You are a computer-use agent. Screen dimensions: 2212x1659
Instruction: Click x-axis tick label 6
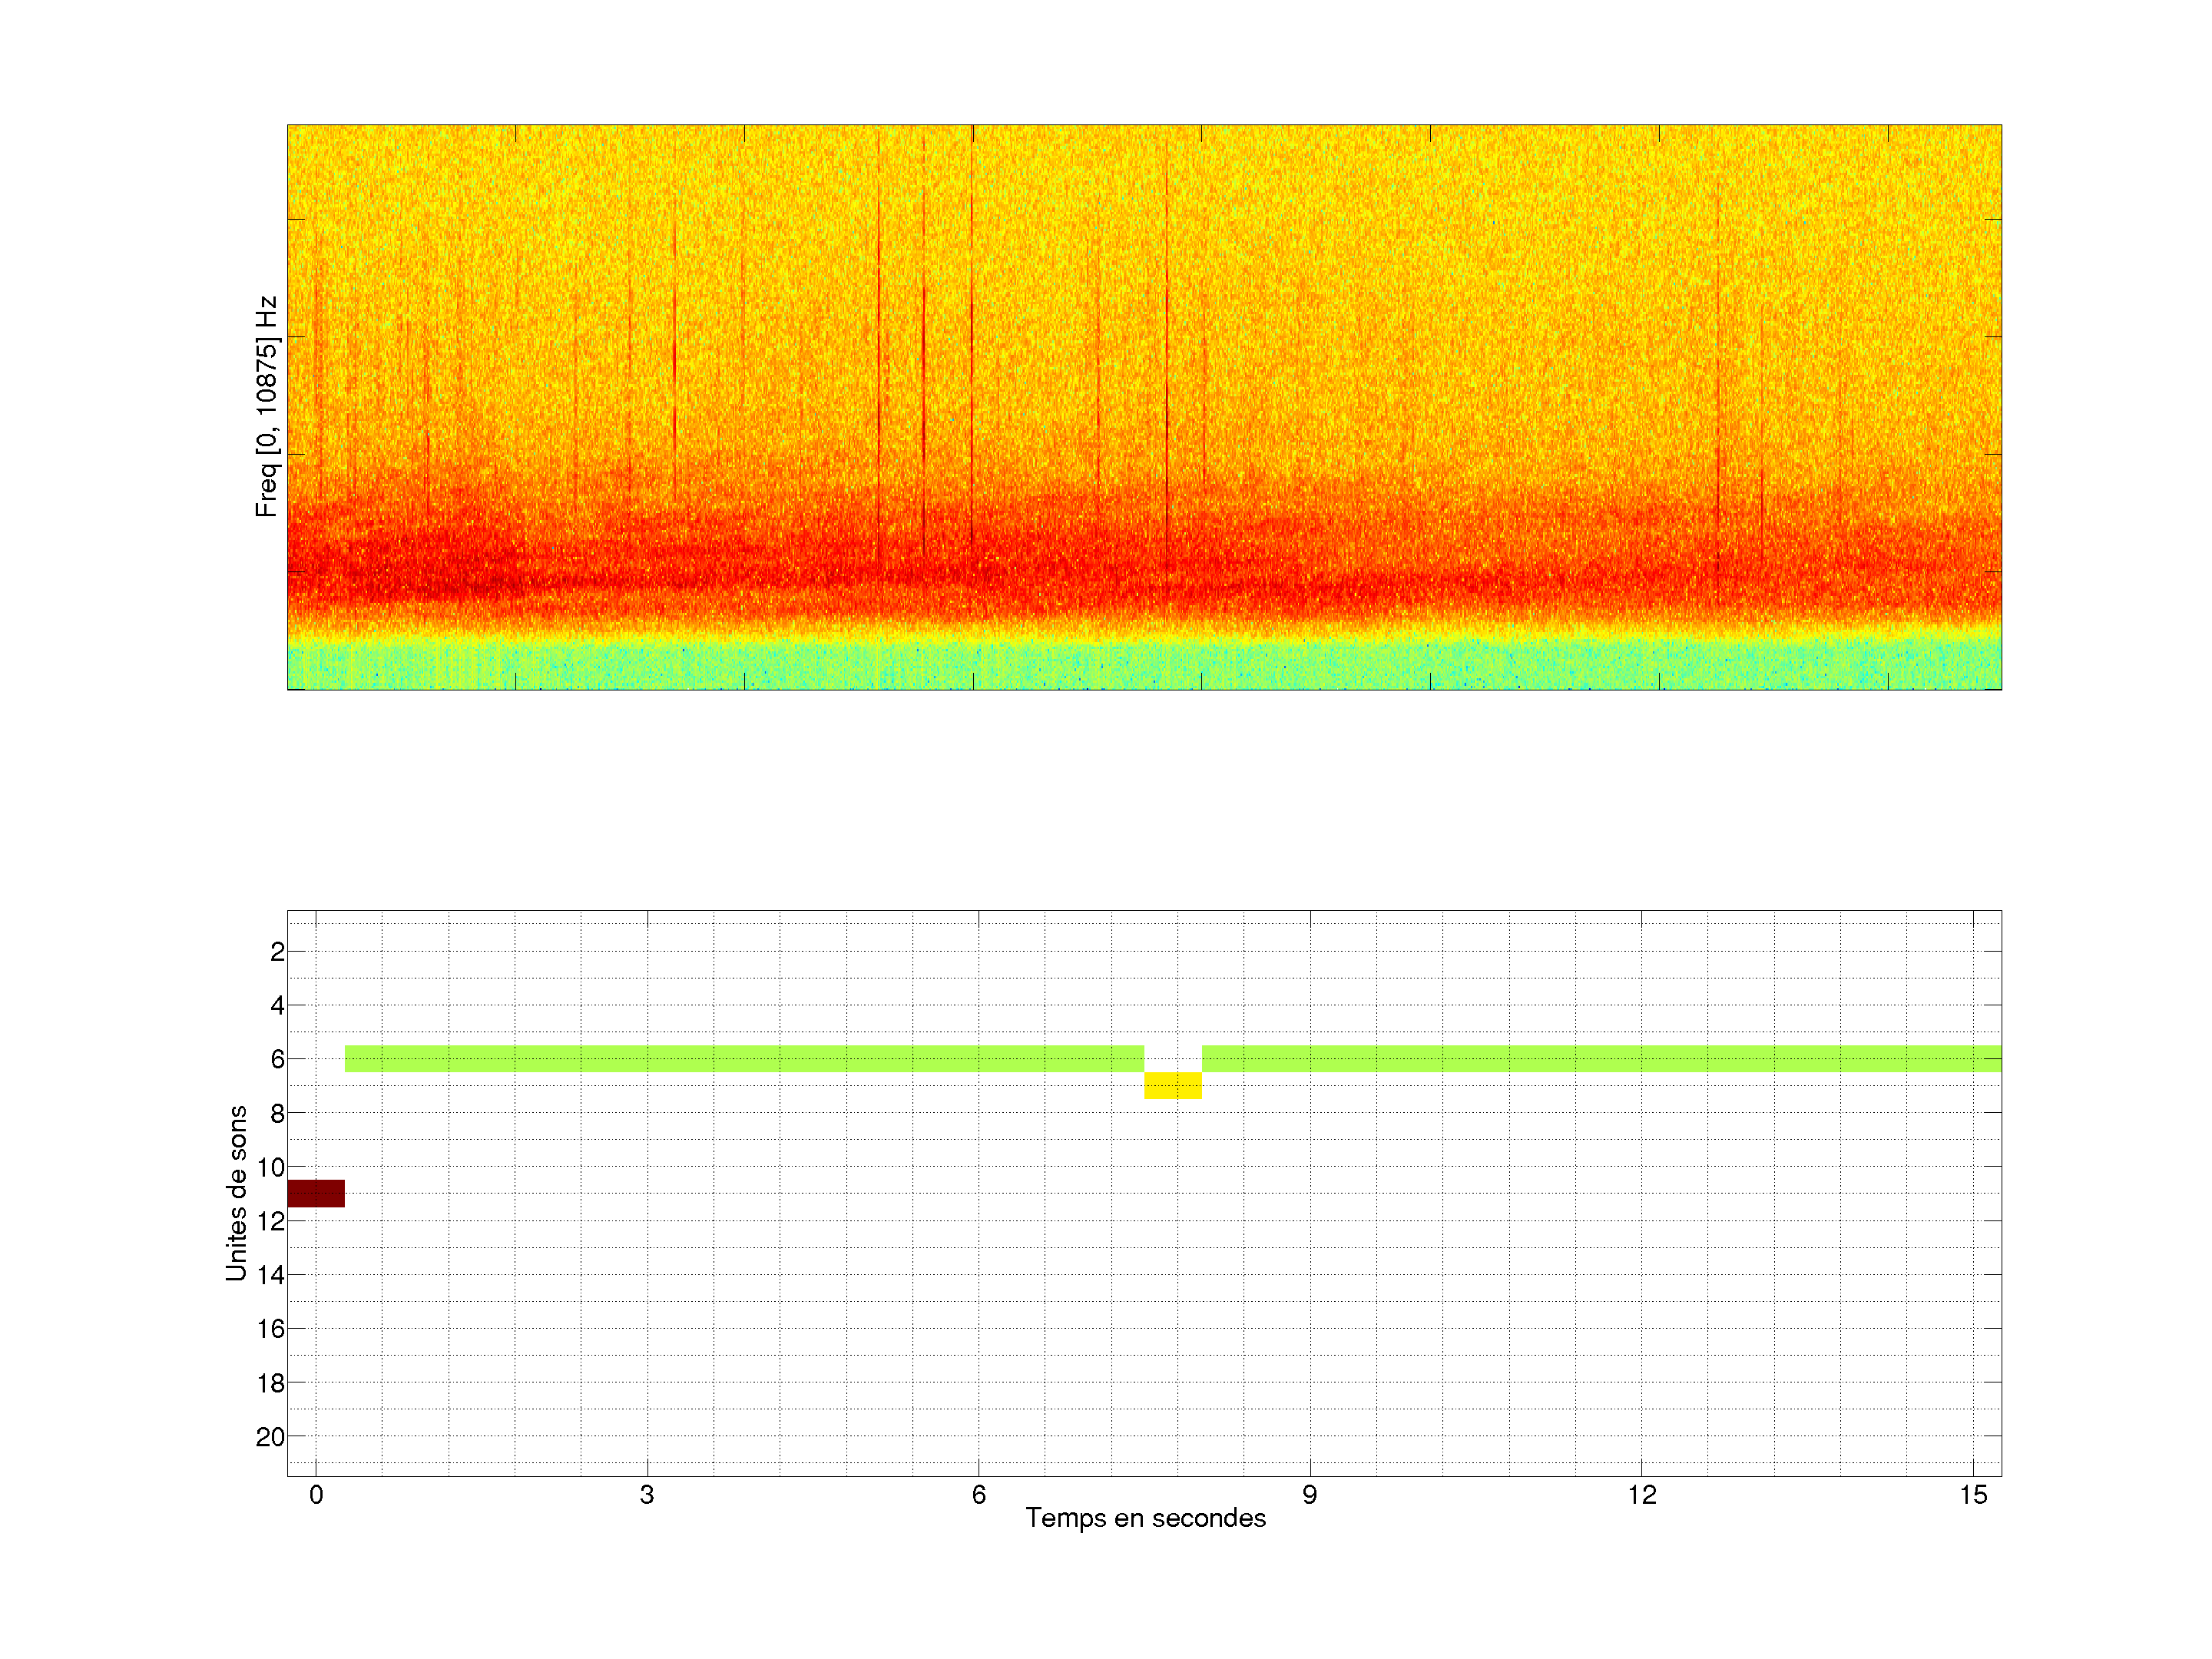pyautogui.click(x=978, y=1495)
